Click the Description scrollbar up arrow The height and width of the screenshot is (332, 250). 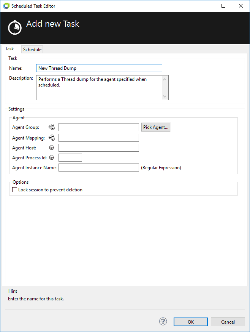(x=165, y=79)
